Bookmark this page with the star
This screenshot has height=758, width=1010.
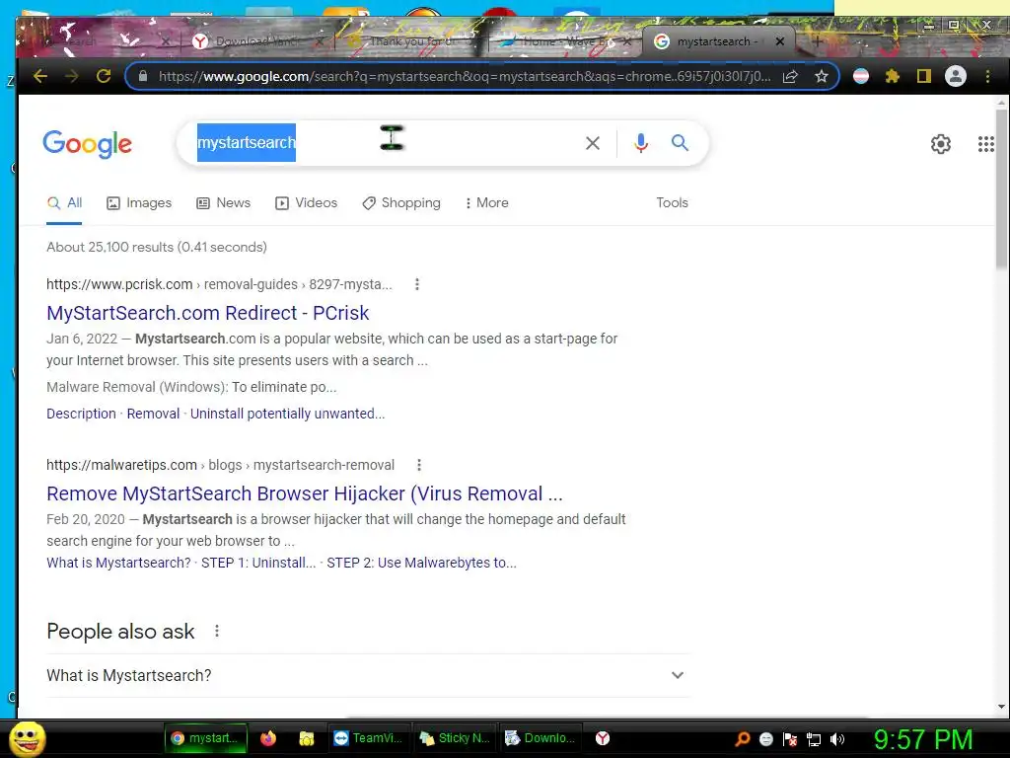pos(822,76)
